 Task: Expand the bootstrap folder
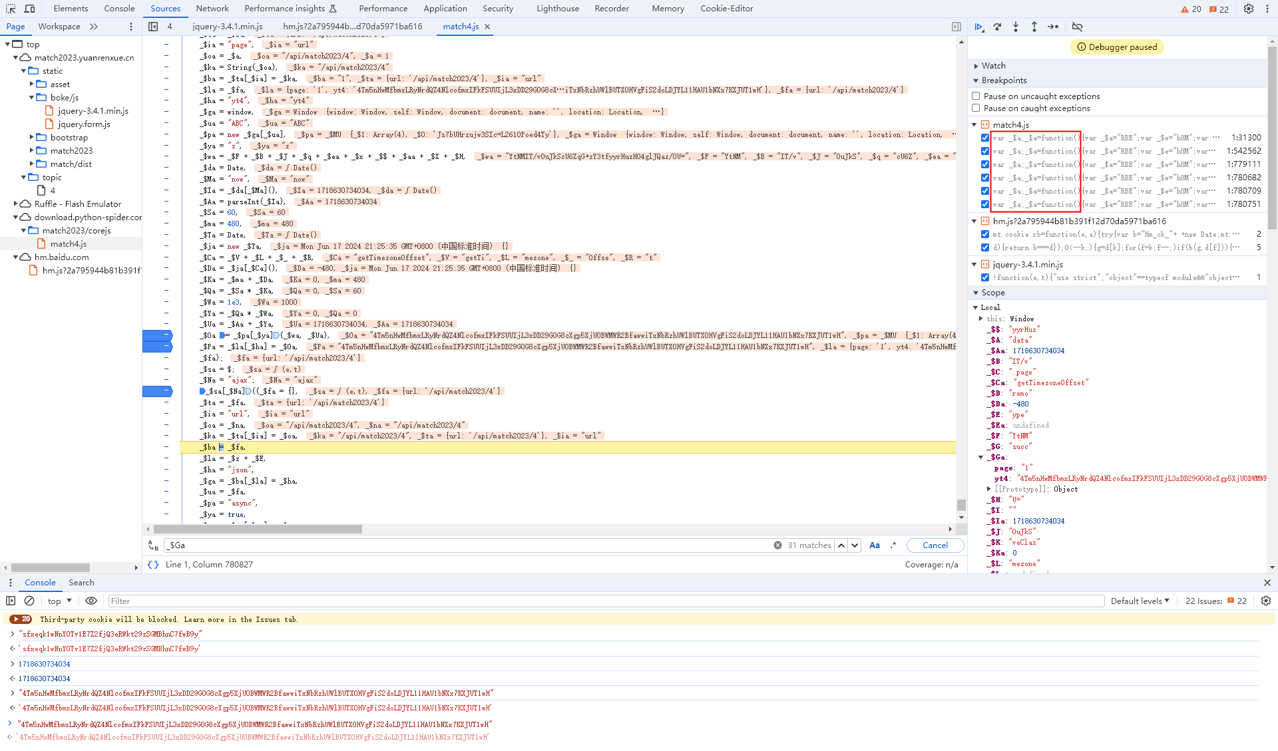(x=32, y=138)
